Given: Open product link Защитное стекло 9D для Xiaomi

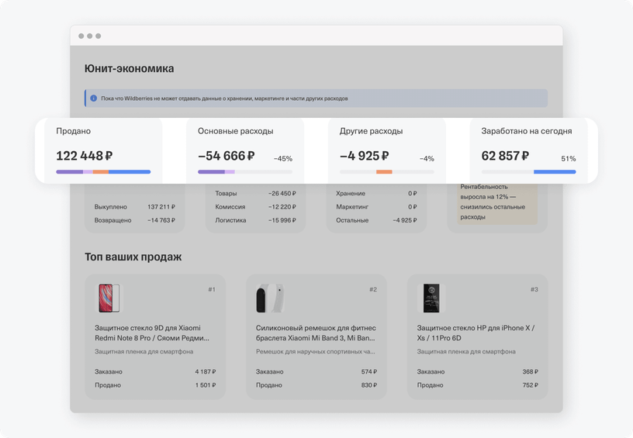Looking at the screenshot, I should point(152,333).
